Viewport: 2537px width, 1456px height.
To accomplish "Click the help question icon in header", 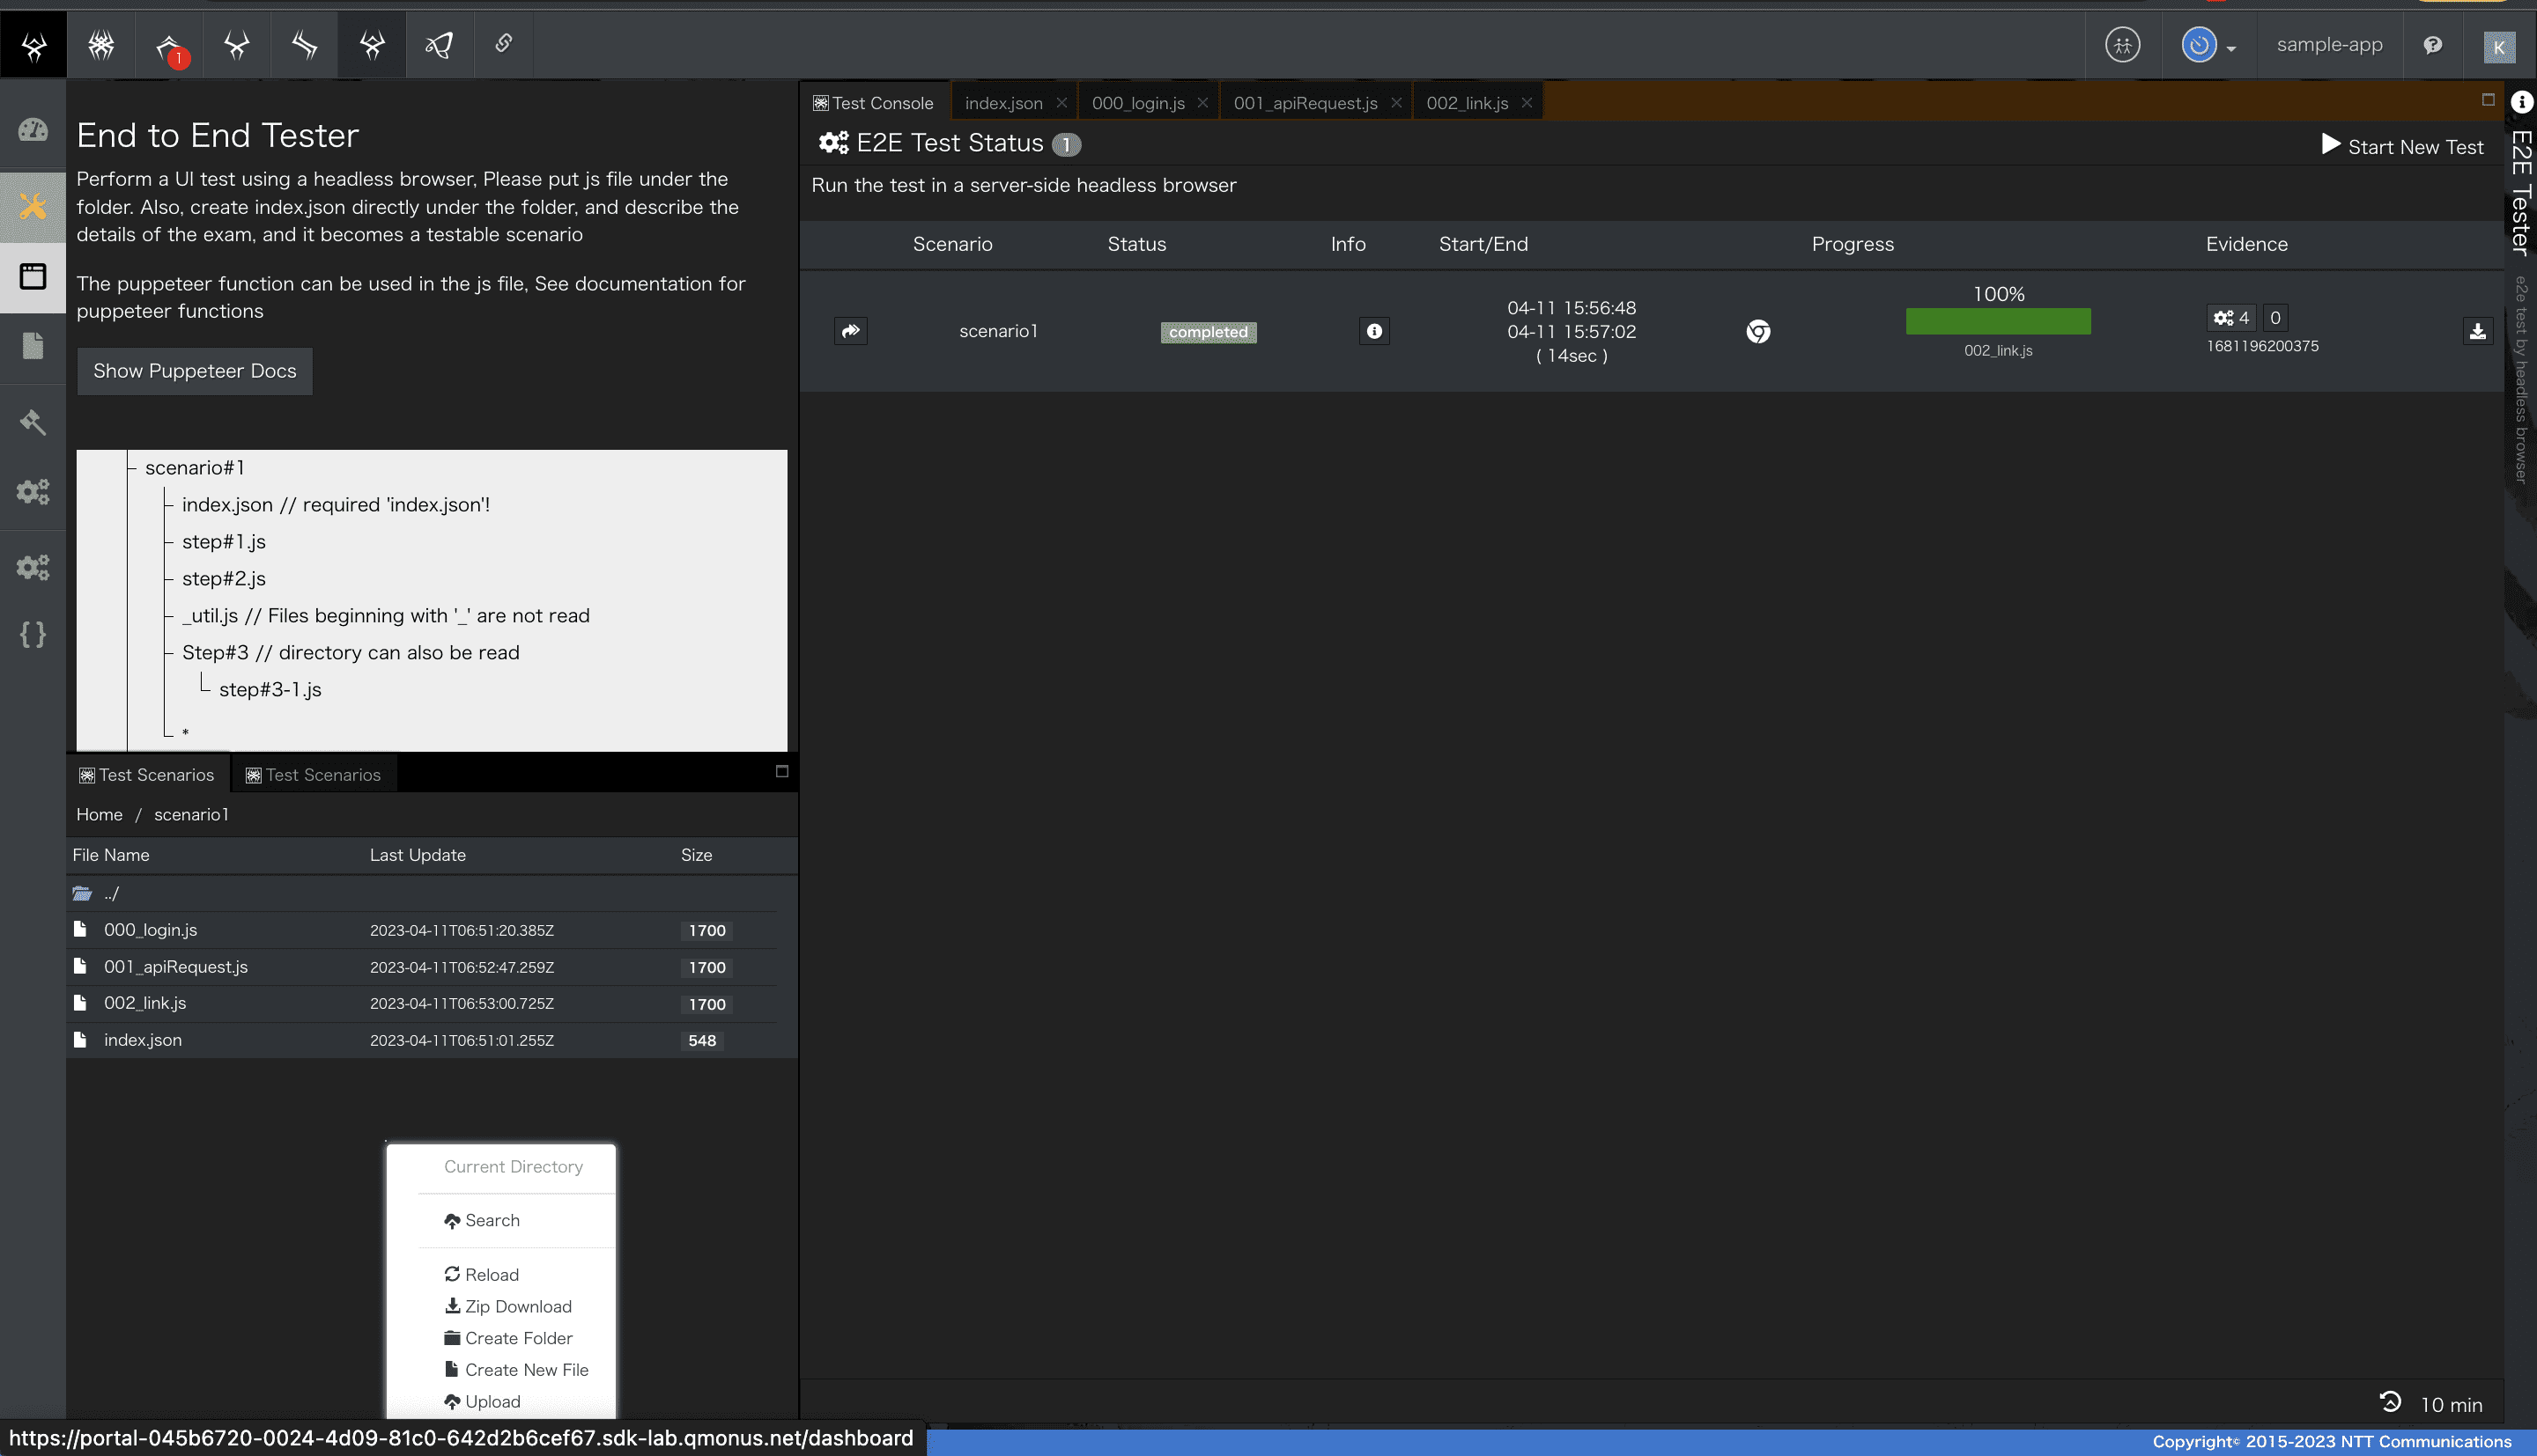I will [2433, 45].
